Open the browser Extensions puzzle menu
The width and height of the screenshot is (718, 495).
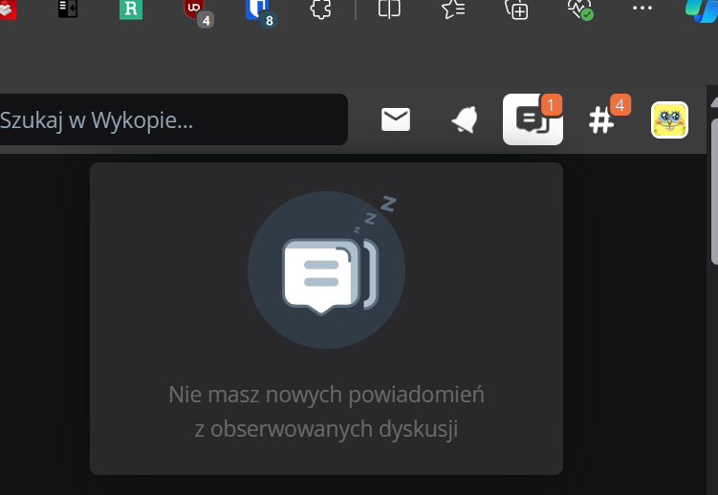321,10
